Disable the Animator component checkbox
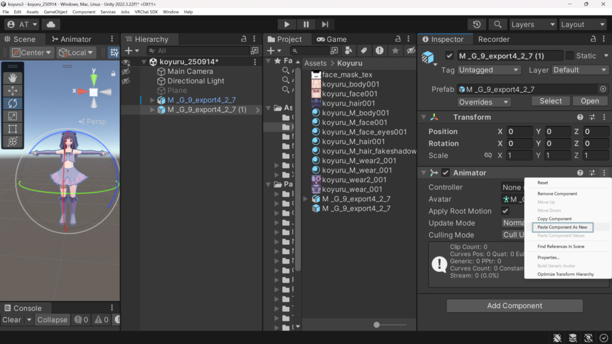 point(445,173)
